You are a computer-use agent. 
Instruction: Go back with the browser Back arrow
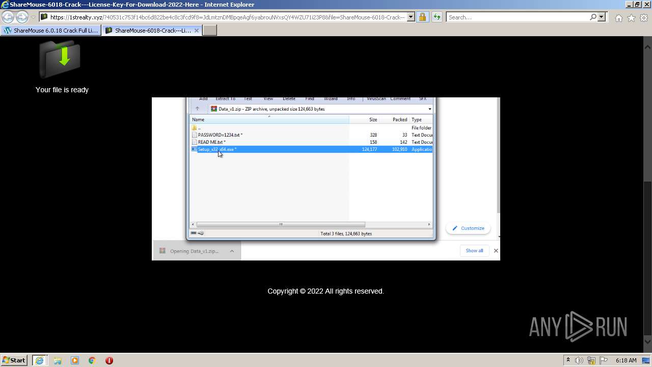point(8,17)
